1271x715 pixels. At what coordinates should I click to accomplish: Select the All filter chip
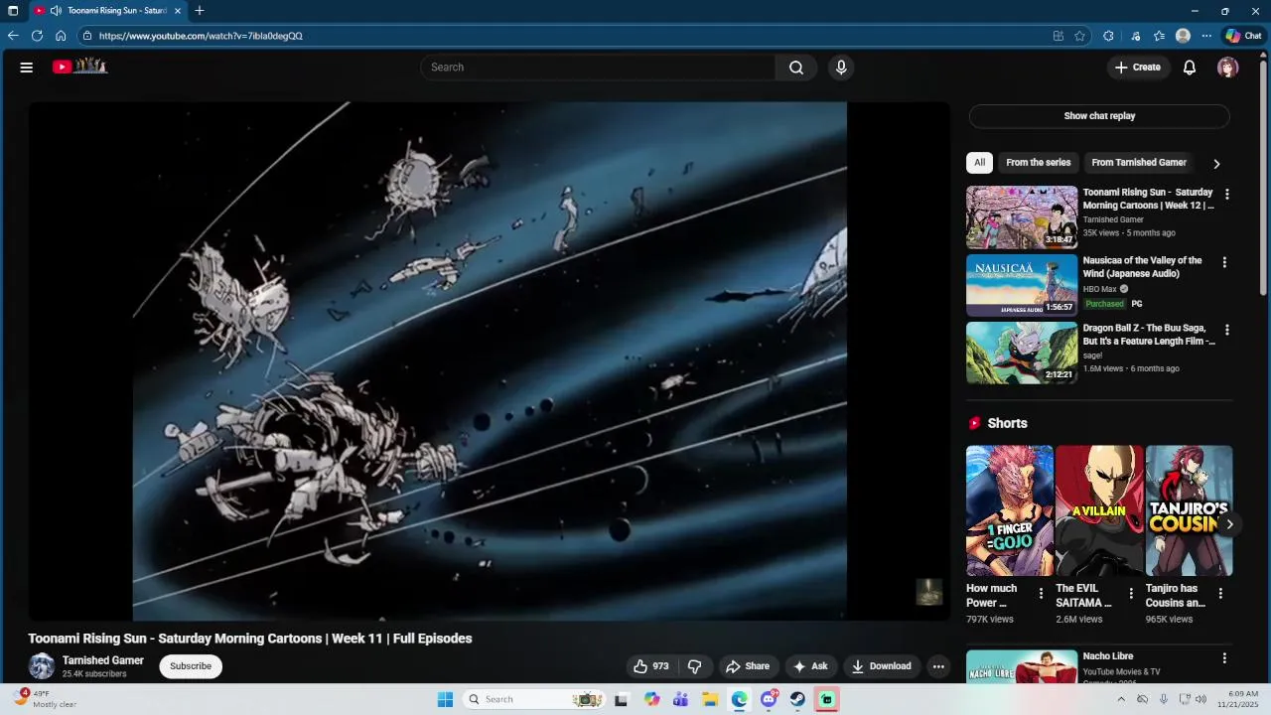point(979,163)
